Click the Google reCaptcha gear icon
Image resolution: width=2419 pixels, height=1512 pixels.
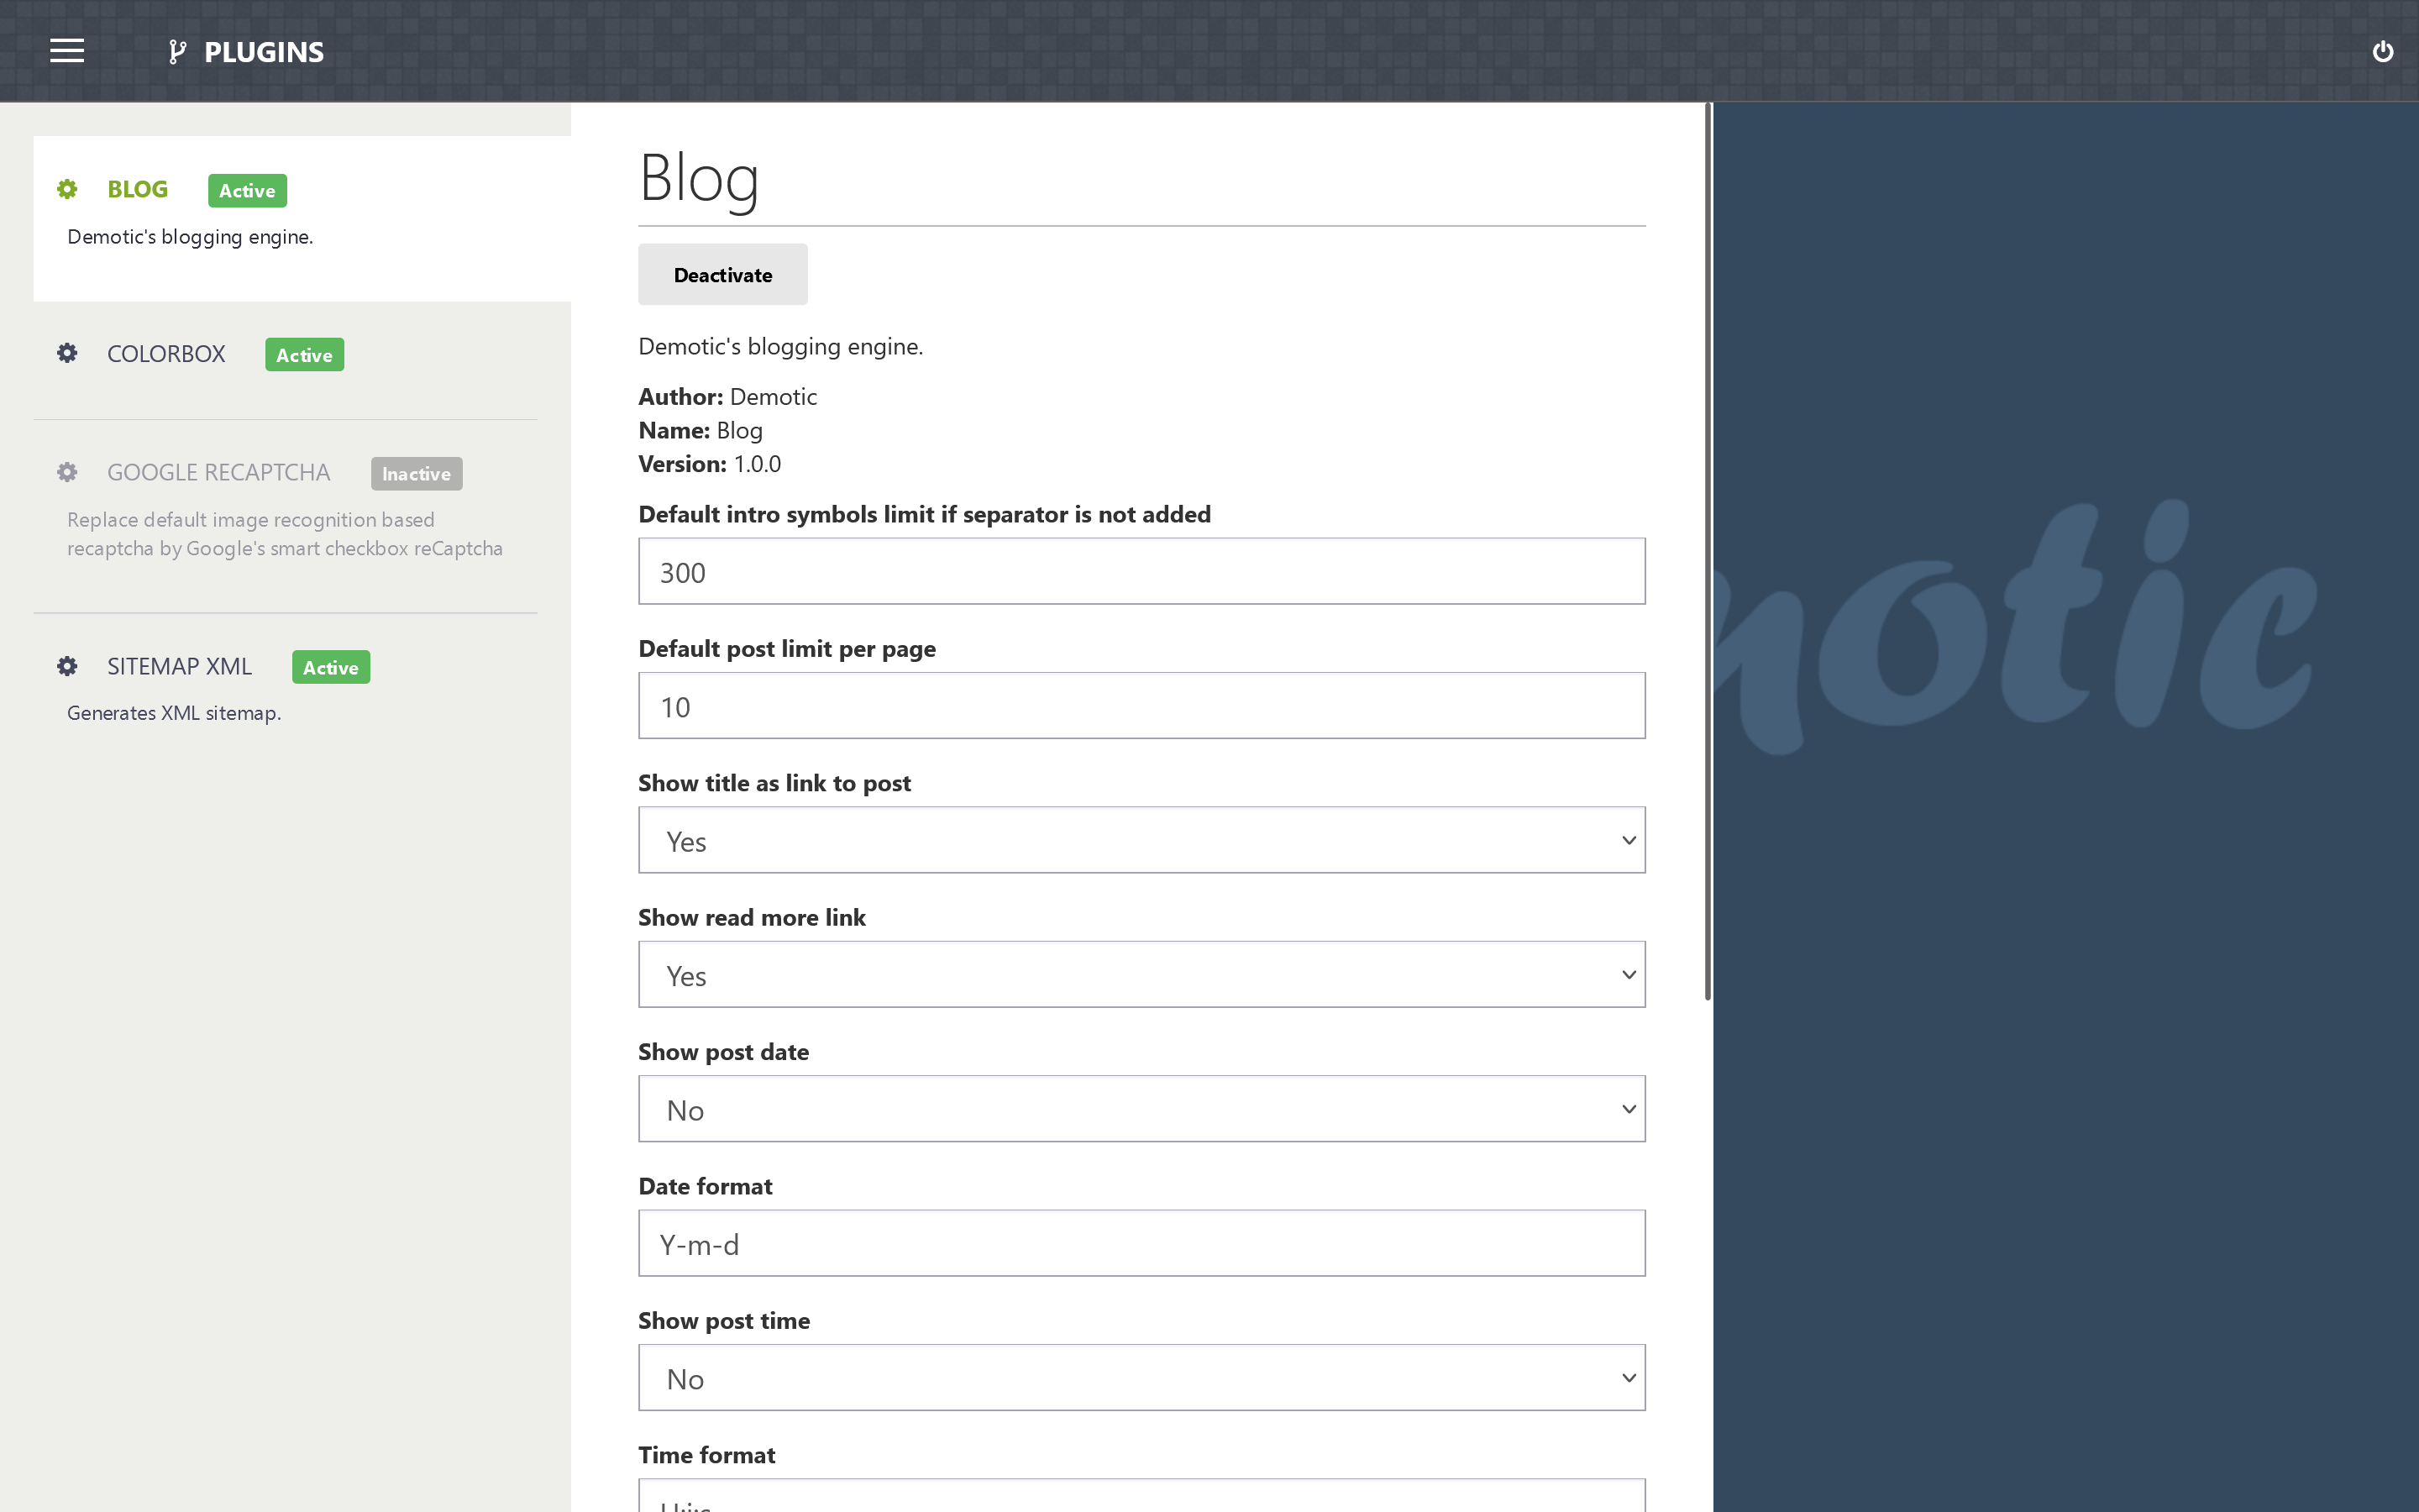[x=68, y=472]
